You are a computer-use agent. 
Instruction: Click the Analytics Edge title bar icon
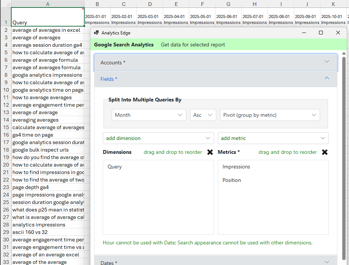pos(96,33)
